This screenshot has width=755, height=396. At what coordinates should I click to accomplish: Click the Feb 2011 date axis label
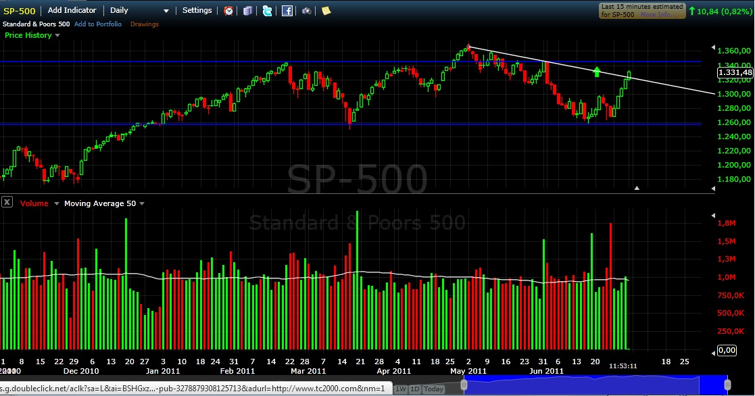tap(237, 371)
